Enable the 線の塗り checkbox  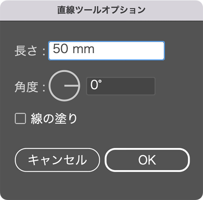click(20, 119)
